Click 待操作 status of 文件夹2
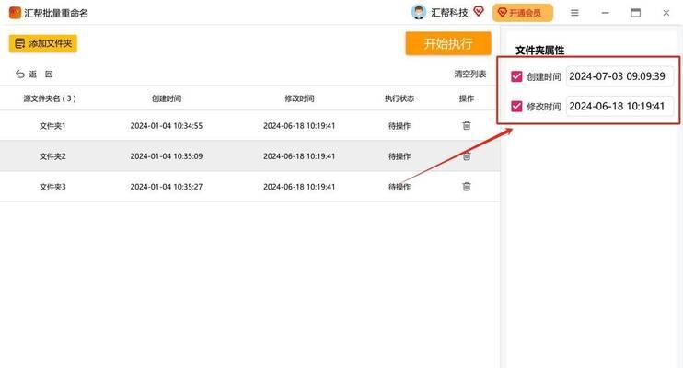 pos(399,156)
